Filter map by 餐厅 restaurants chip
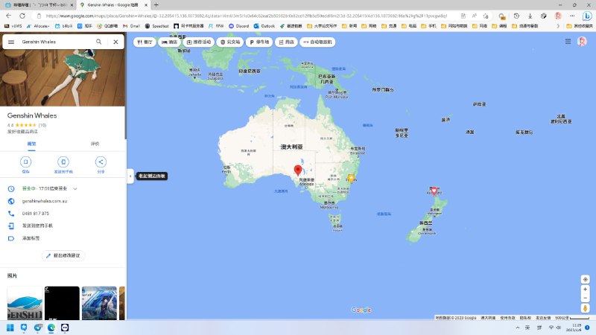Viewport: 596px width, 335px height. point(145,42)
